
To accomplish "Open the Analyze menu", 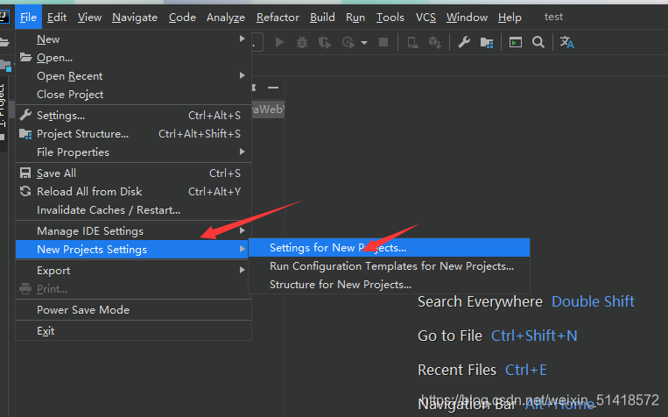I will [x=226, y=17].
